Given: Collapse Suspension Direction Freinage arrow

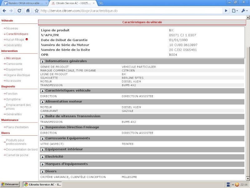Looking at the screenshot, I should point(42,128).
